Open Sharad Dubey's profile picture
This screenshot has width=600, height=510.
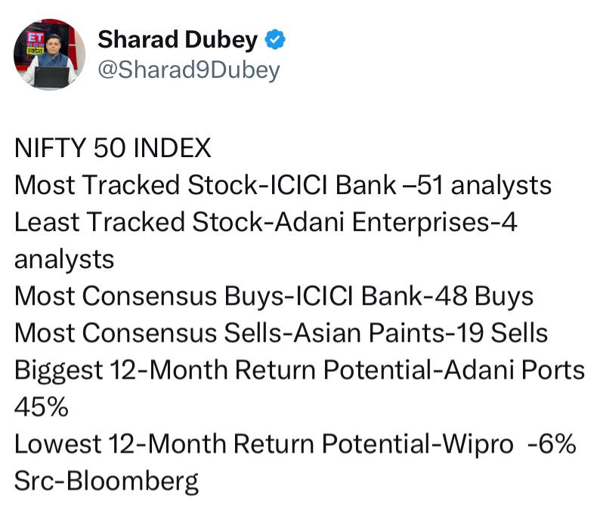49,54
